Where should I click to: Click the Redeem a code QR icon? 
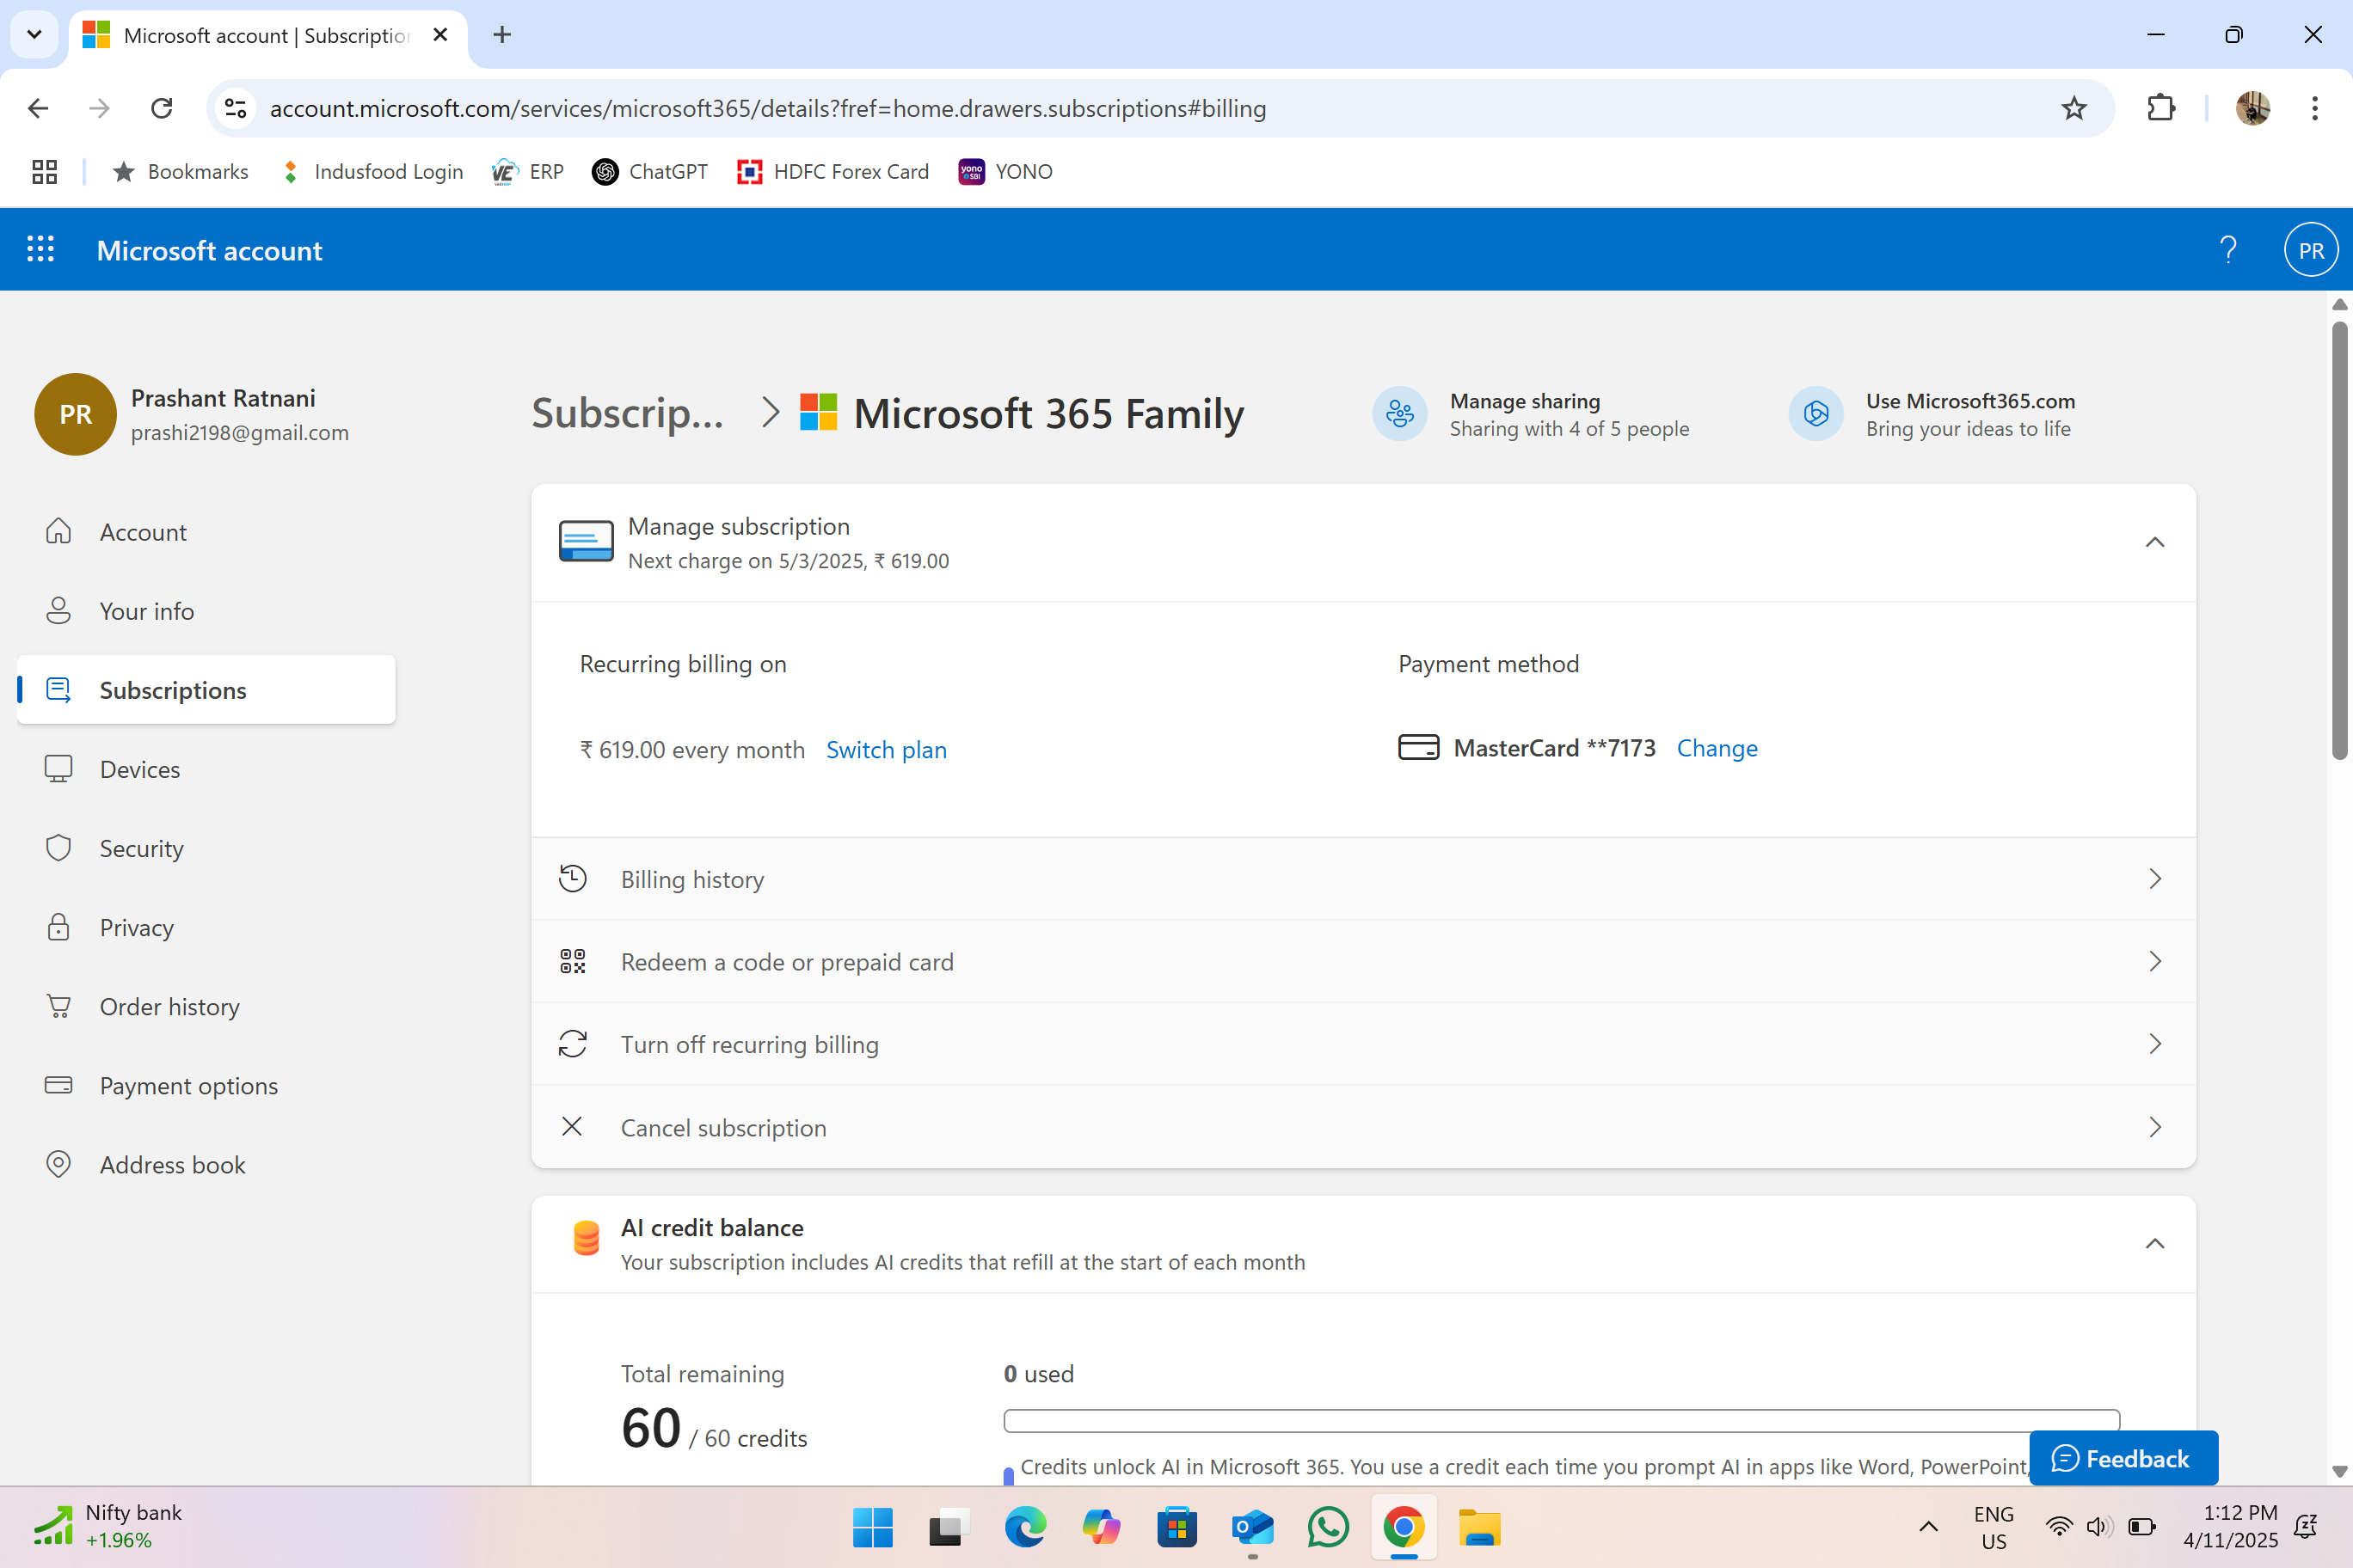tap(572, 961)
